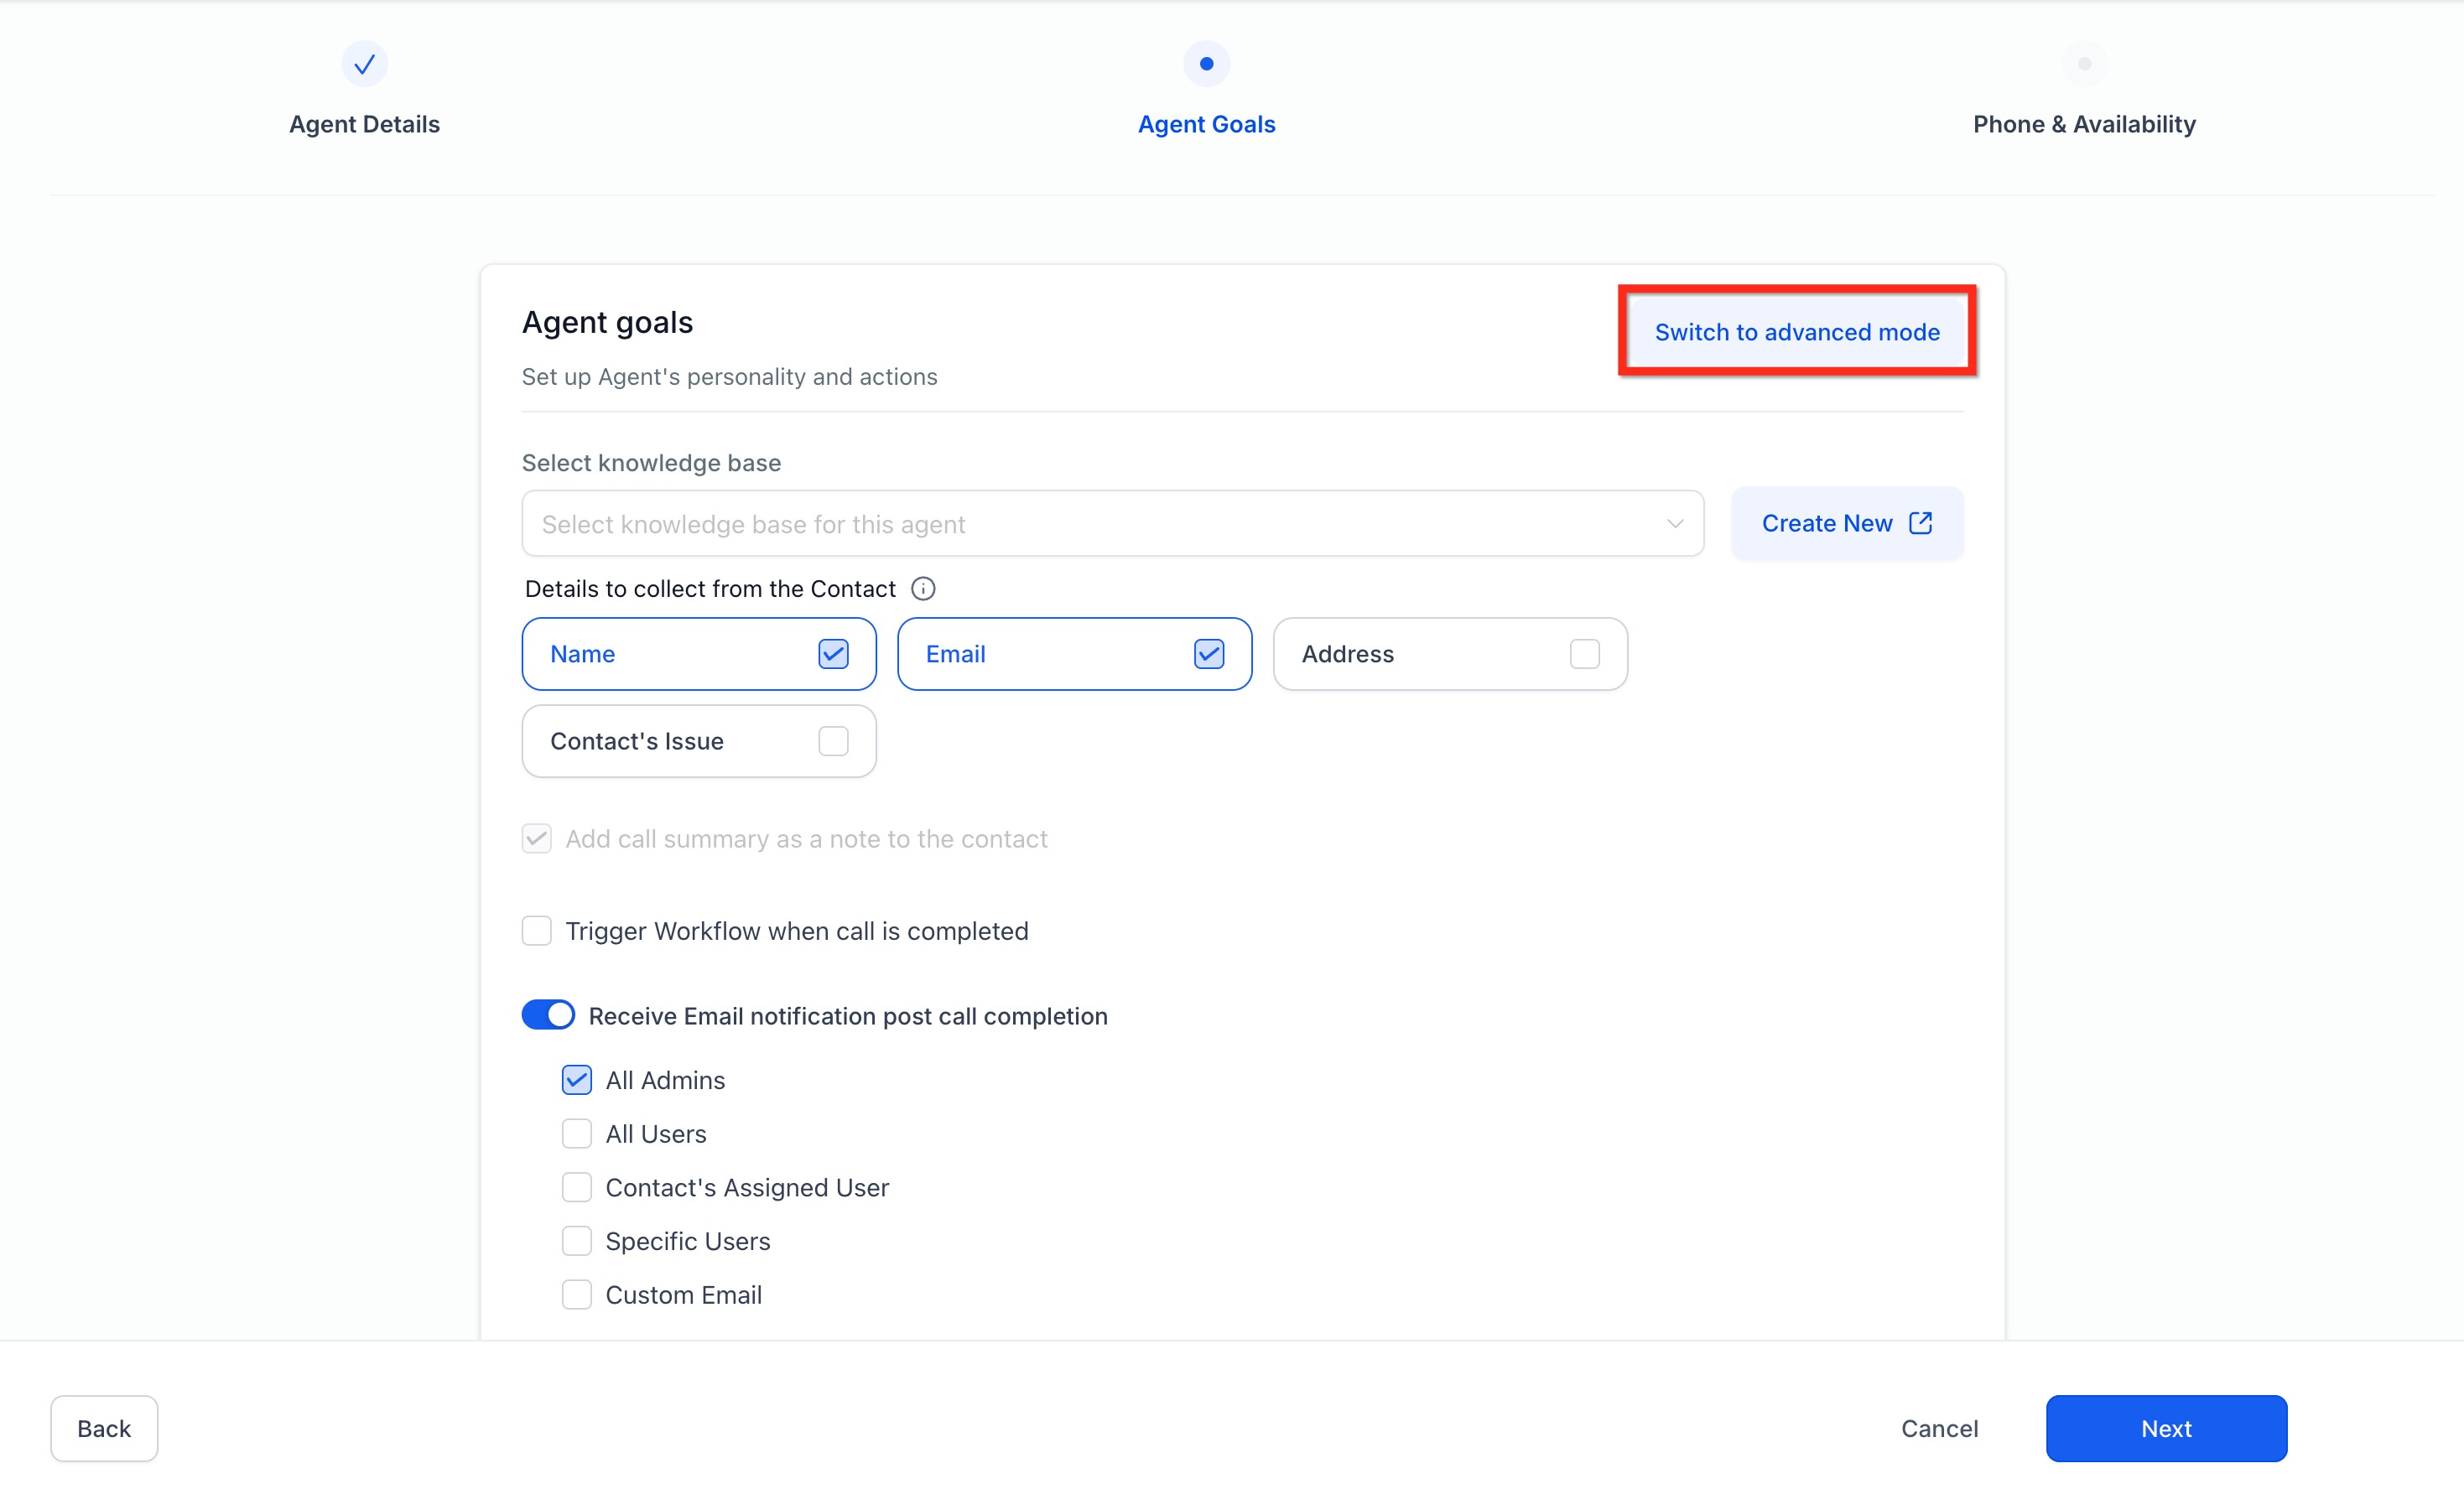Uncheck the Name detail checkbox
The height and width of the screenshot is (1489, 2464).
tap(833, 654)
